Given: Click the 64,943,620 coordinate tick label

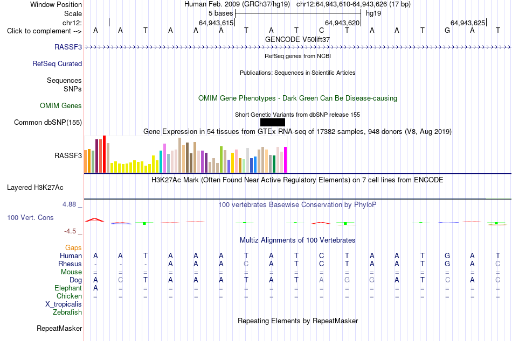Looking at the screenshot, I should tap(342, 23).
